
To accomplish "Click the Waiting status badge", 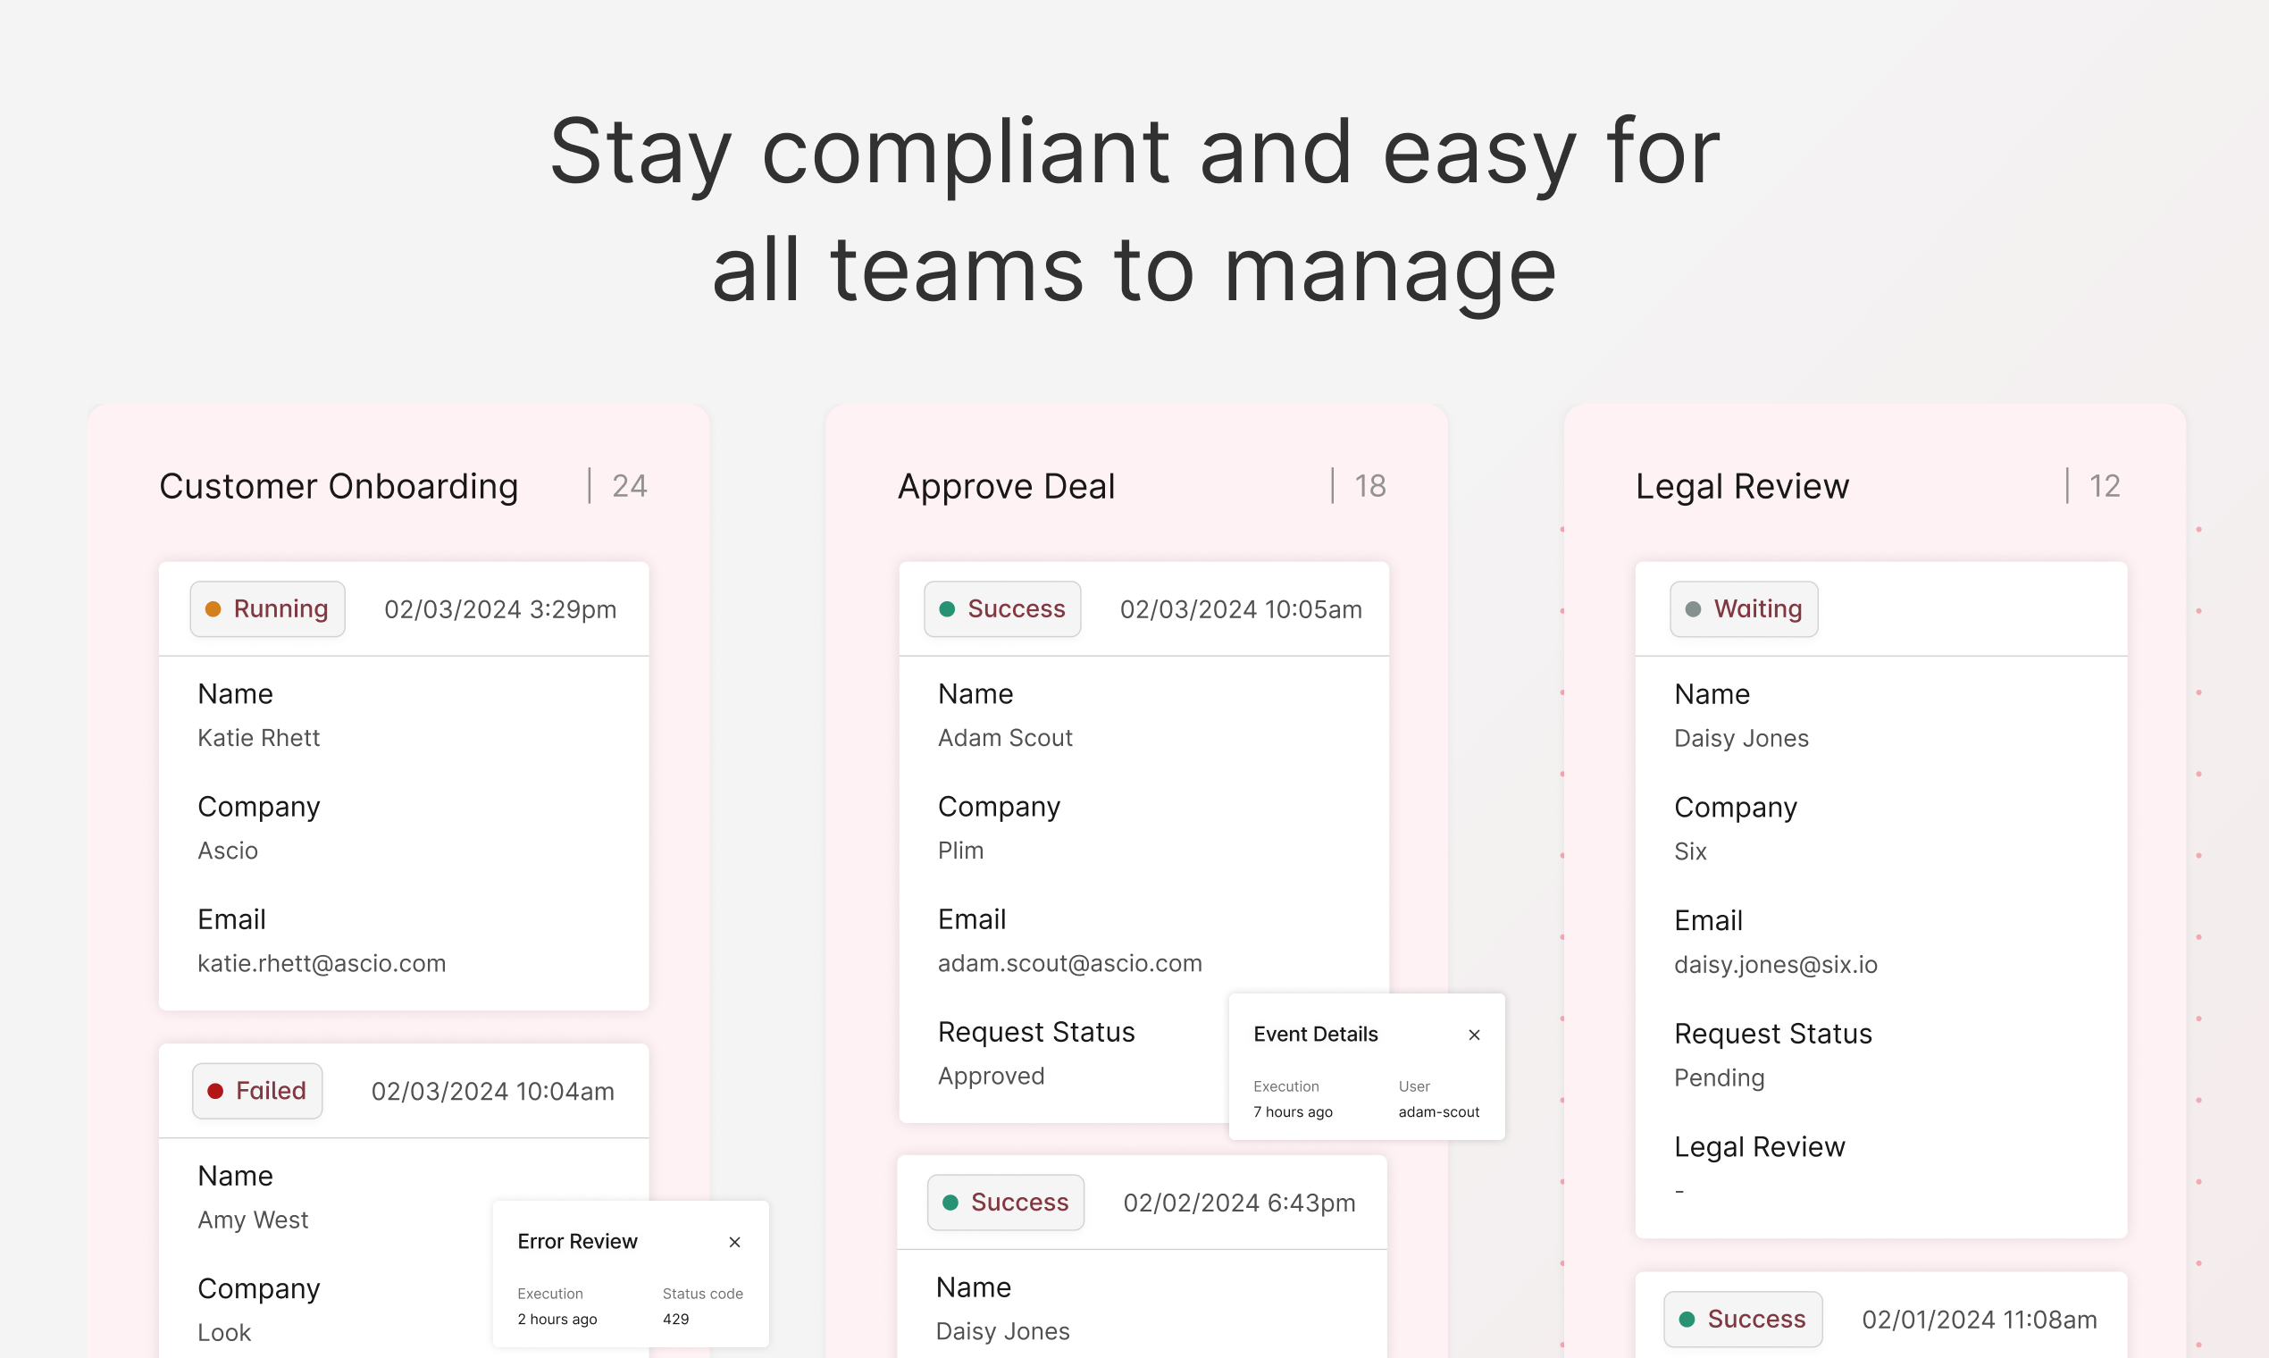I will 1744,609.
